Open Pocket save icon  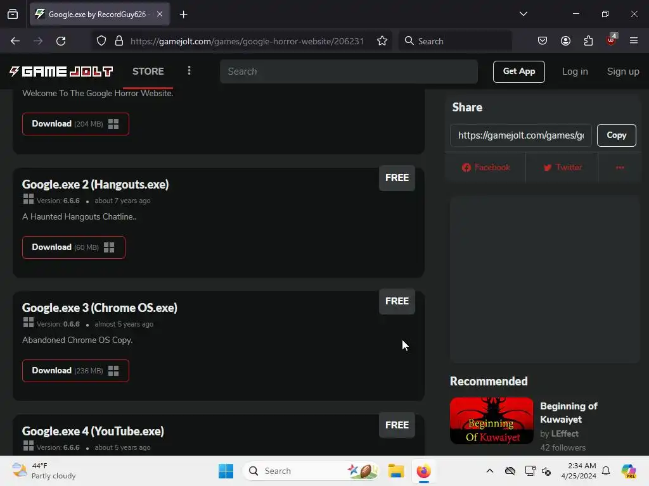(543, 41)
